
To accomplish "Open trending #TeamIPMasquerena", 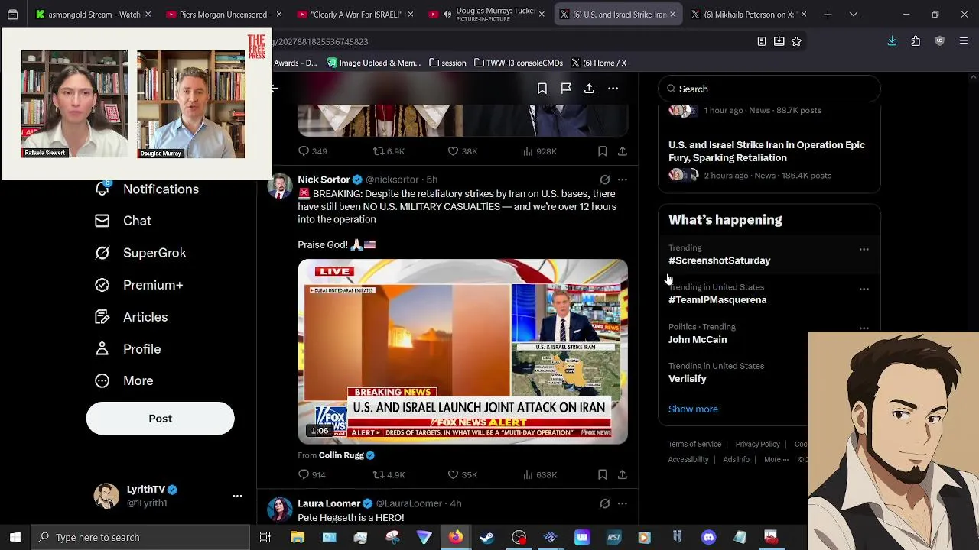I will tap(717, 300).
